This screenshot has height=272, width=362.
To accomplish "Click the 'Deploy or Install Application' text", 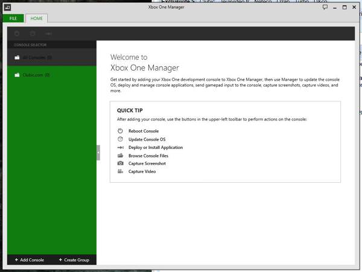I will point(156,147).
